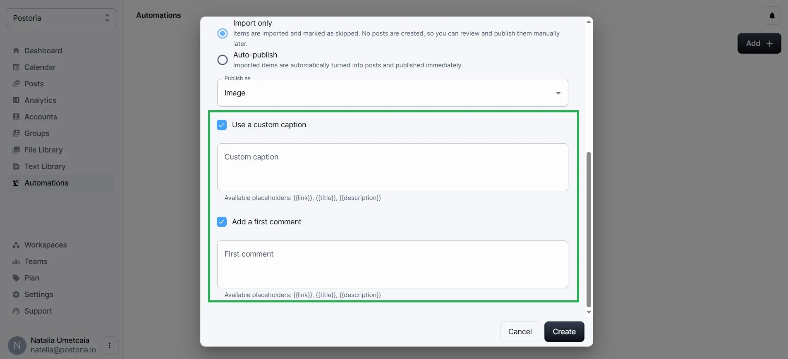Open Dashboard via its home icon

pos(16,51)
